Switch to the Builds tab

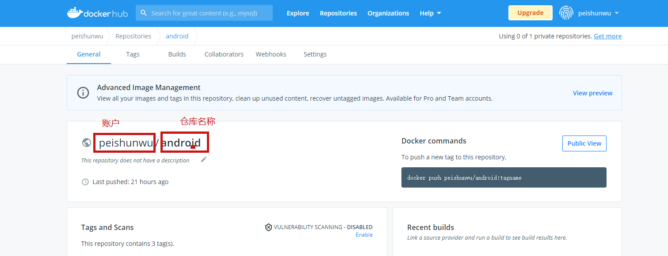click(x=177, y=54)
